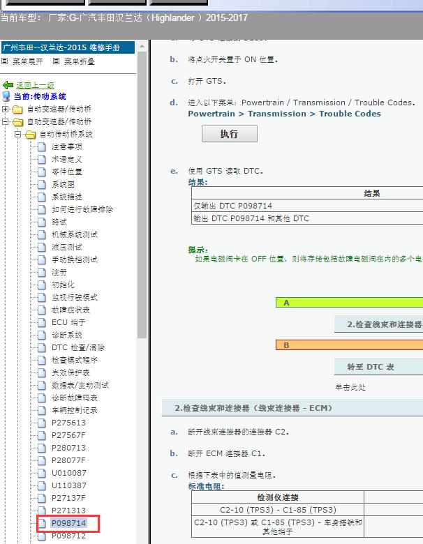This screenshot has width=423, height=544.
Task: Open the 如何进行故障排除 page
Action: [82, 209]
